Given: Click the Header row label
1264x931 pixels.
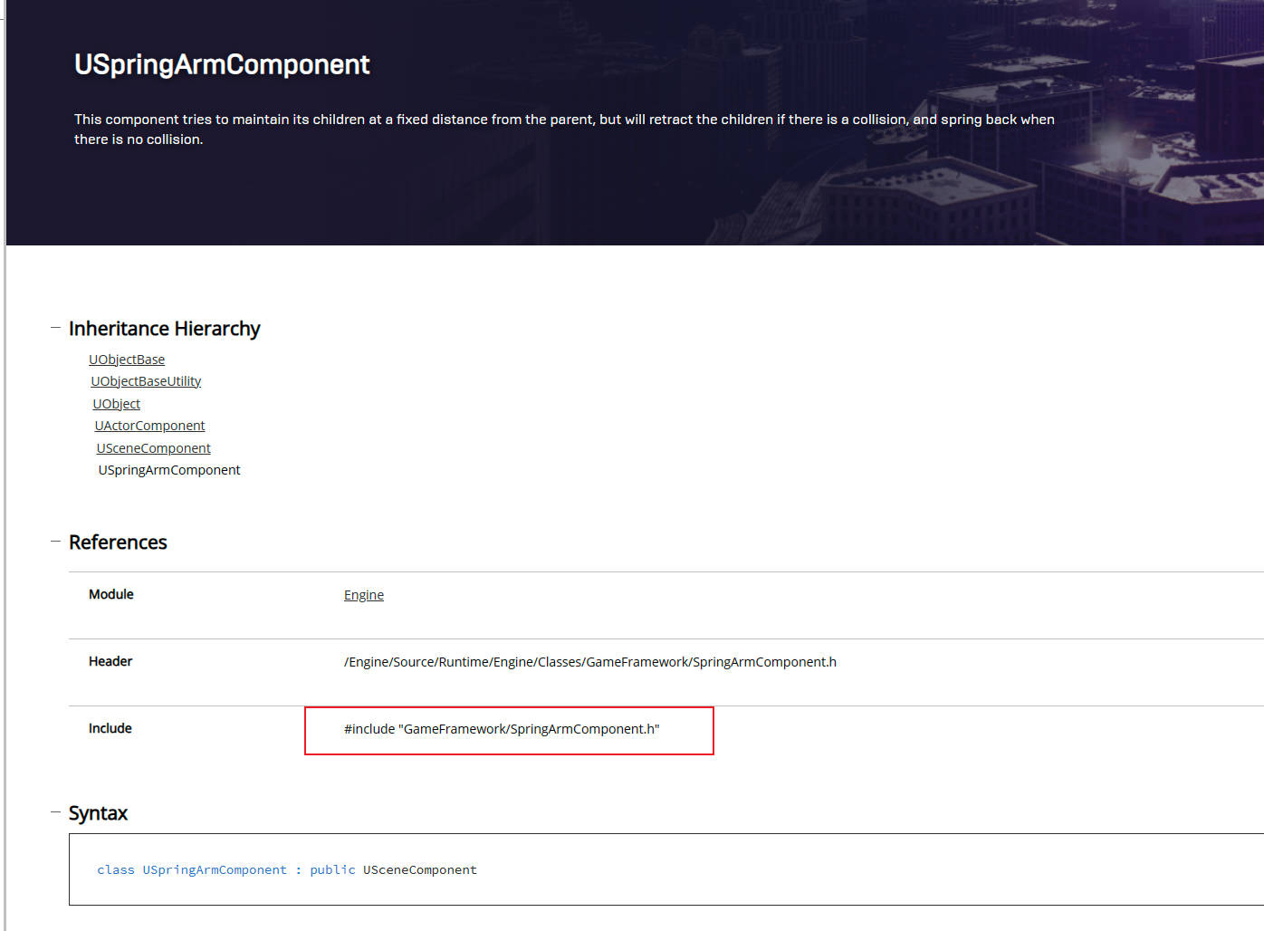Looking at the screenshot, I should [110, 661].
